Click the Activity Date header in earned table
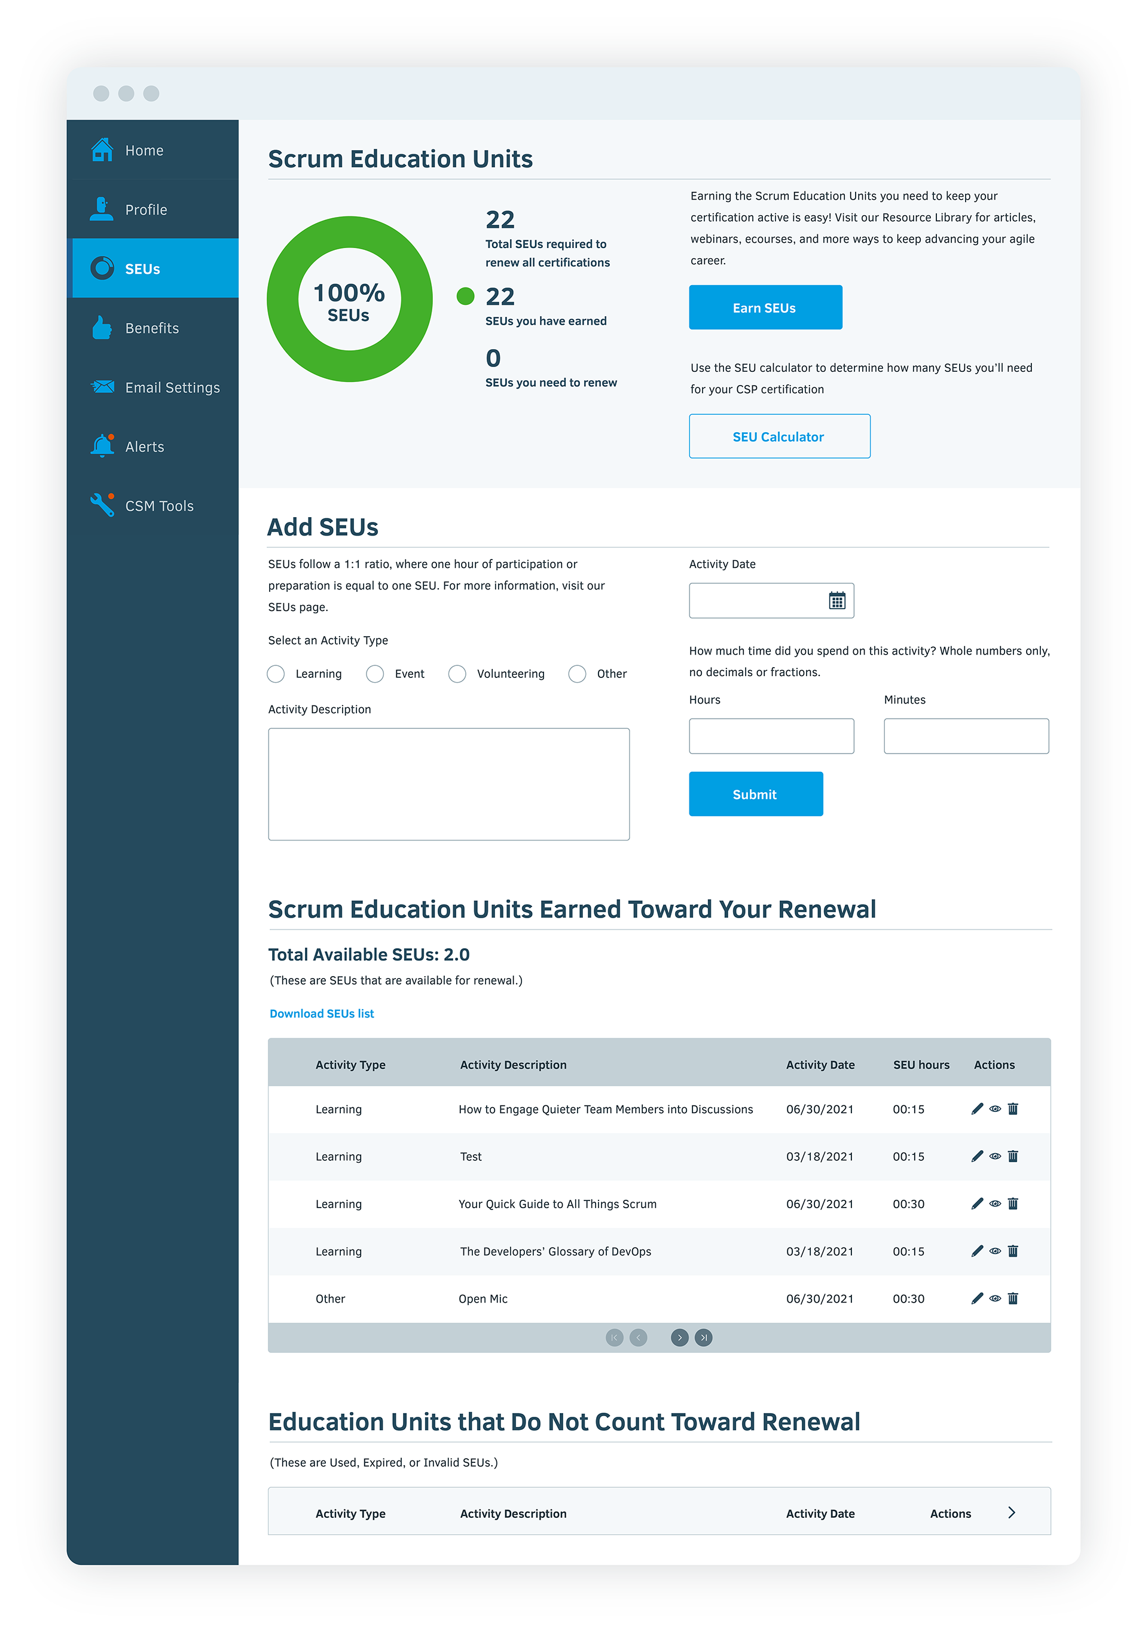Viewport: 1148px width, 1632px height. [820, 1065]
